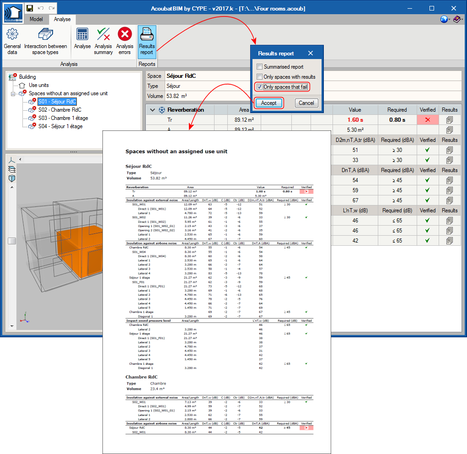Viewport: 467px width, 454px height.
Task: Enable the Summarised report option
Action: [x=259, y=66]
